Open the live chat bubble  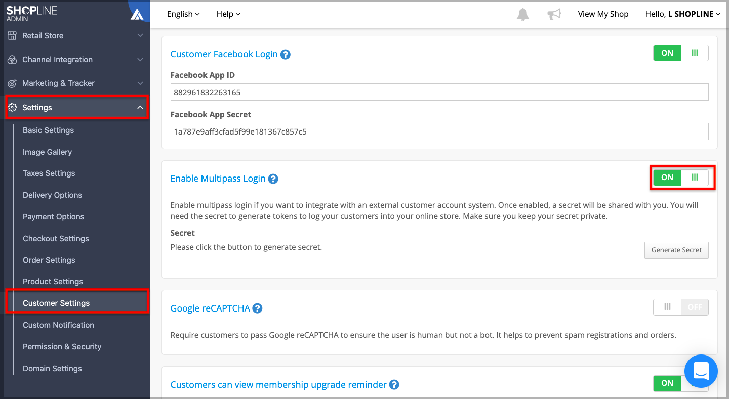pos(701,371)
